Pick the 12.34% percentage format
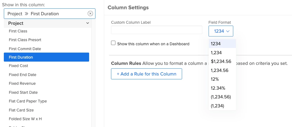Screen dimensions: 292x127 218,88
